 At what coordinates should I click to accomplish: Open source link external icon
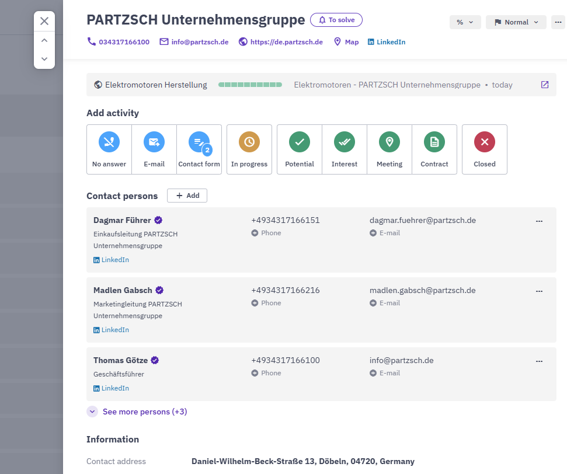pos(545,85)
